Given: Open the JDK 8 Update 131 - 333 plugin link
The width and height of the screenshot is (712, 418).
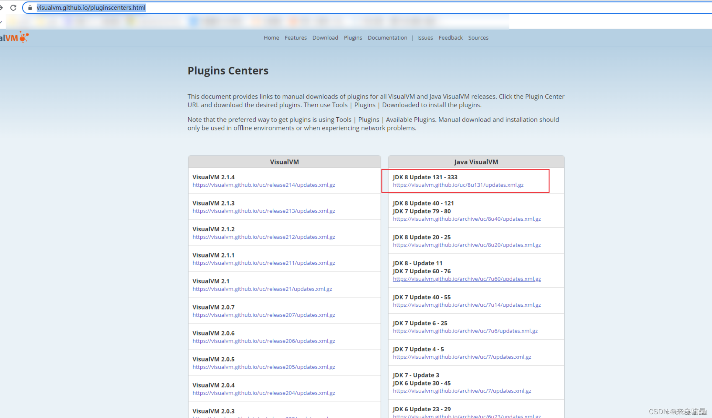Looking at the screenshot, I should (458, 185).
